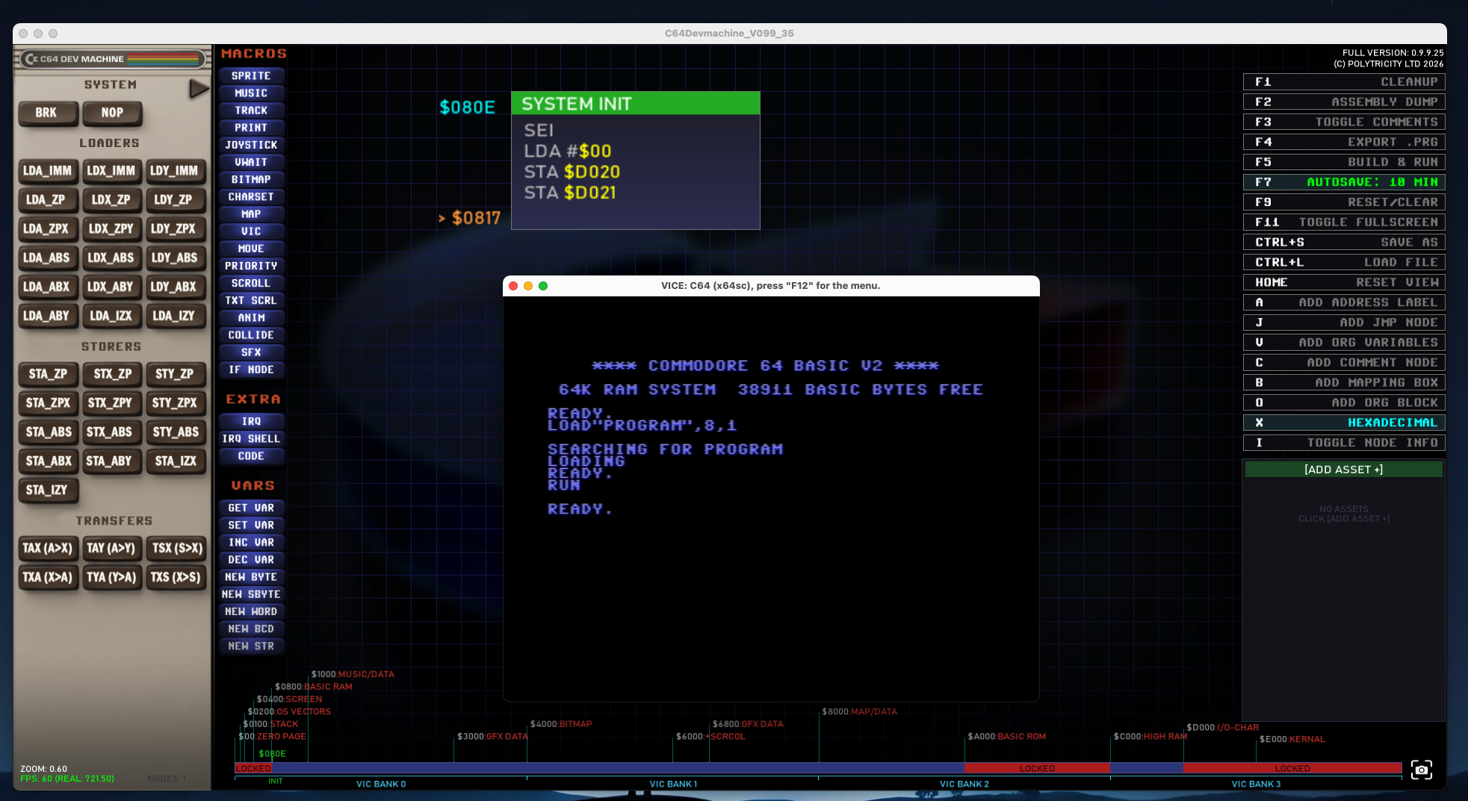Click NEW WORD in Vars list

(251, 612)
